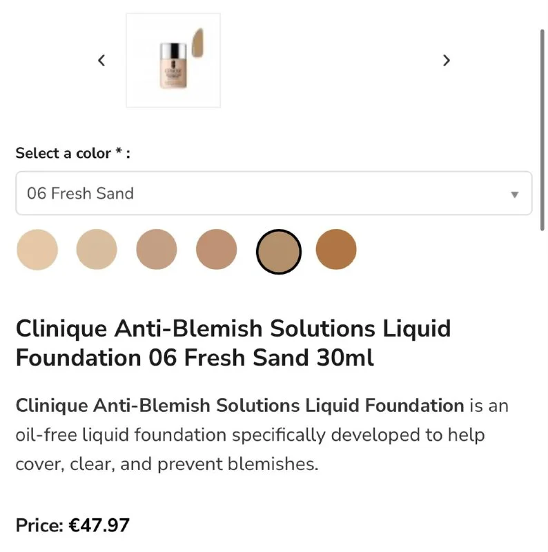Choose the first, lightest ivory color swatch
This screenshot has height=552, width=548.
[x=37, y=249]
